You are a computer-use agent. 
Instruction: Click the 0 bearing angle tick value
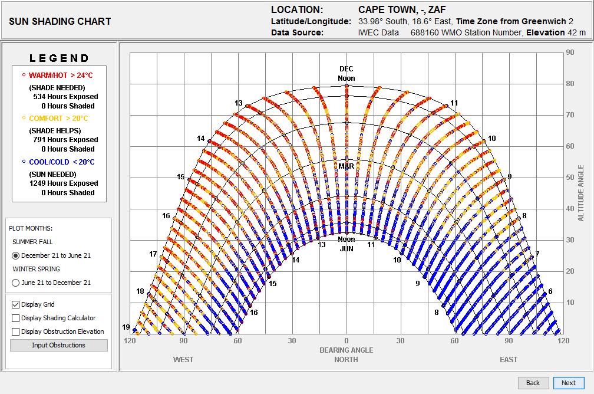click(346, 340)
